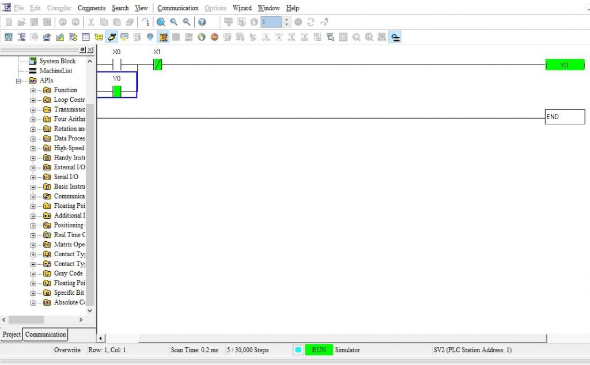Expand the Serial I/O tree node
The height and width of the screenshot is (365, 590).
(33, 177)
